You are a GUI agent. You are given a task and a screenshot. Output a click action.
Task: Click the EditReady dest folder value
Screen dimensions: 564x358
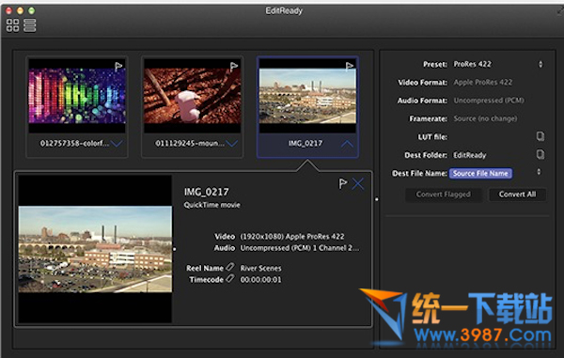[x=469, y=155]
